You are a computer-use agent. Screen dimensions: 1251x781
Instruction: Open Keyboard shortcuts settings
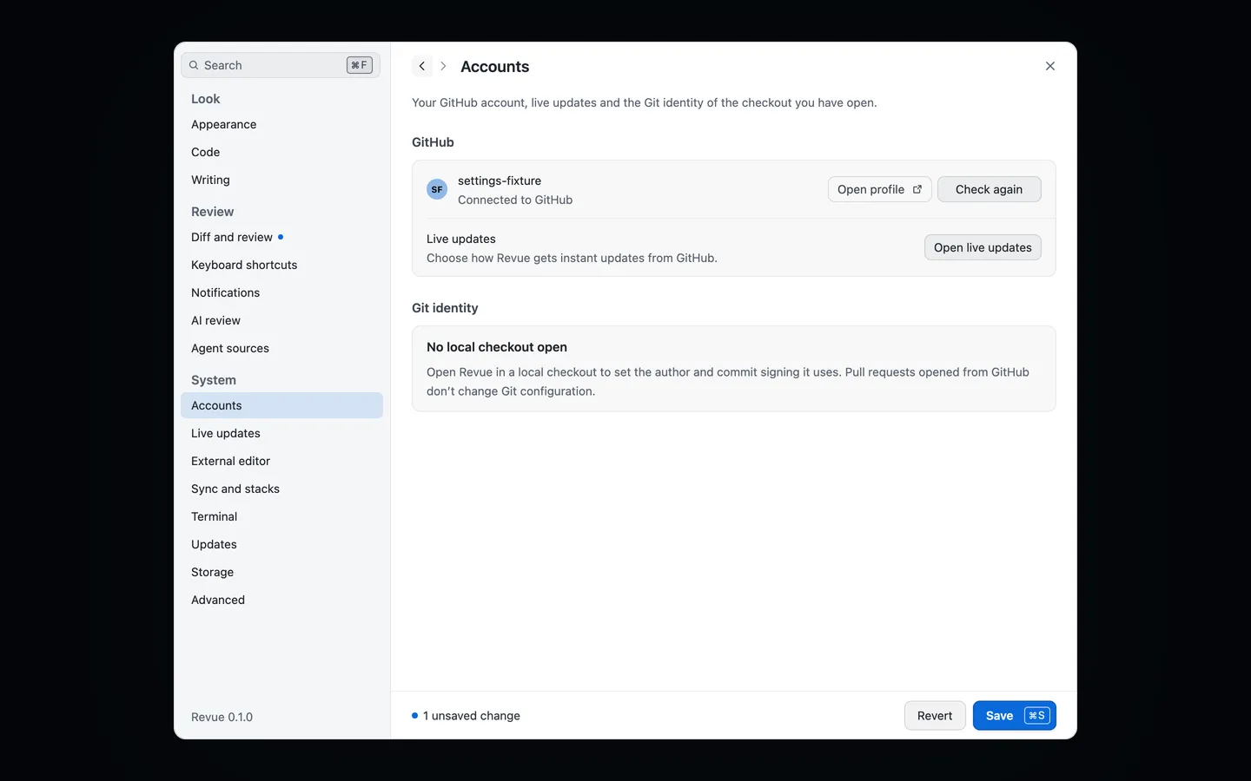[x=281, y=265]
